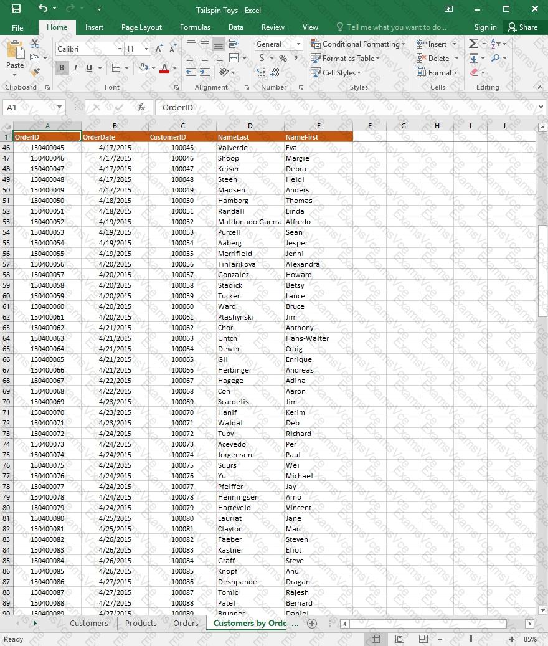Viewport: 548px width, 646px height.
Task: Toggle Align Right horizontal alignment
Action: point(219,58)
